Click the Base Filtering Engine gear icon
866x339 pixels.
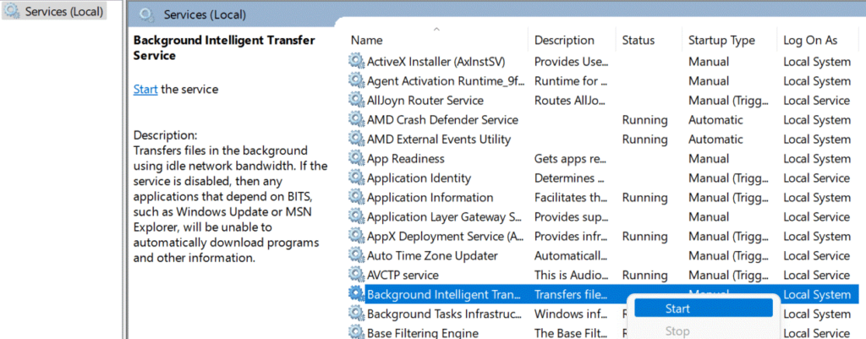[357, 332]
